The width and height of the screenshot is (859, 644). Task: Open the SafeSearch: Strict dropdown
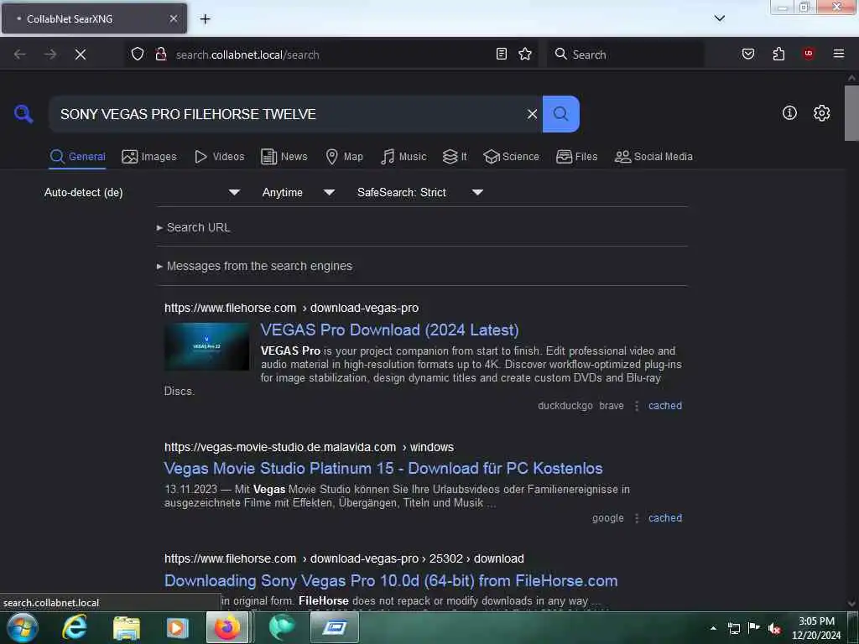click(x=419, y=192)
